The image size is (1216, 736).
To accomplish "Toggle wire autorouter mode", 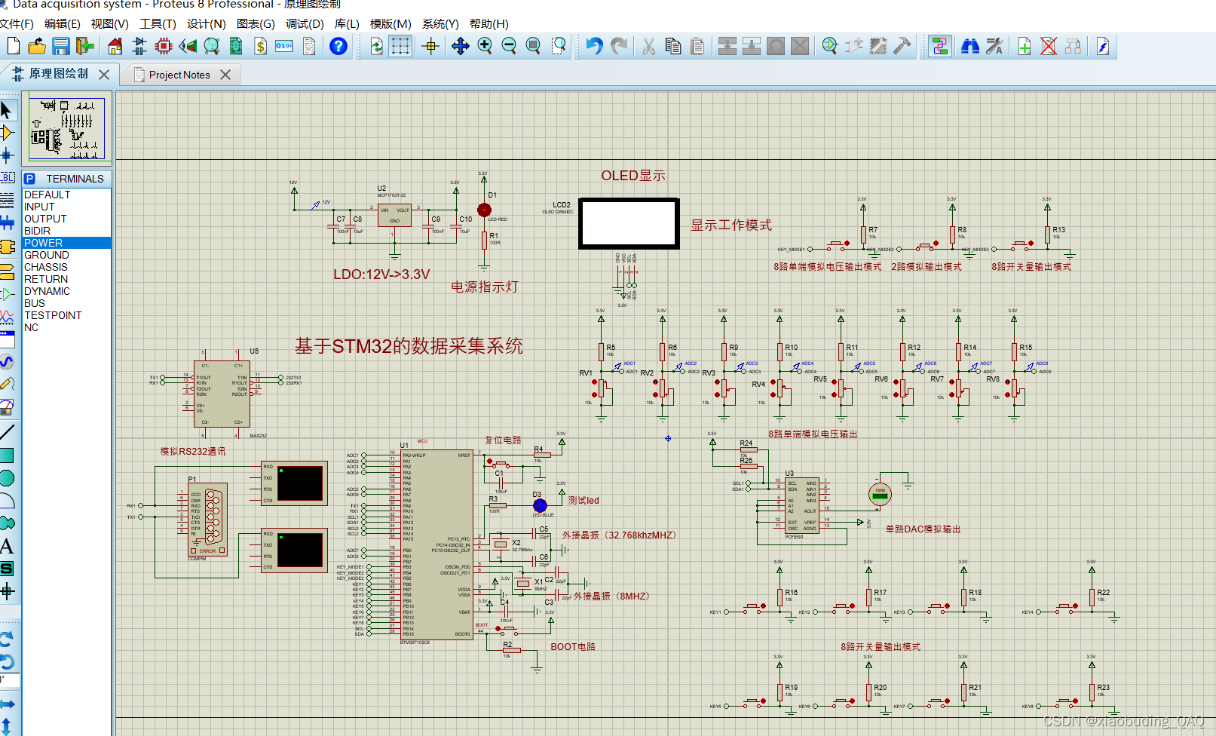I will click(x=939, y=46).
